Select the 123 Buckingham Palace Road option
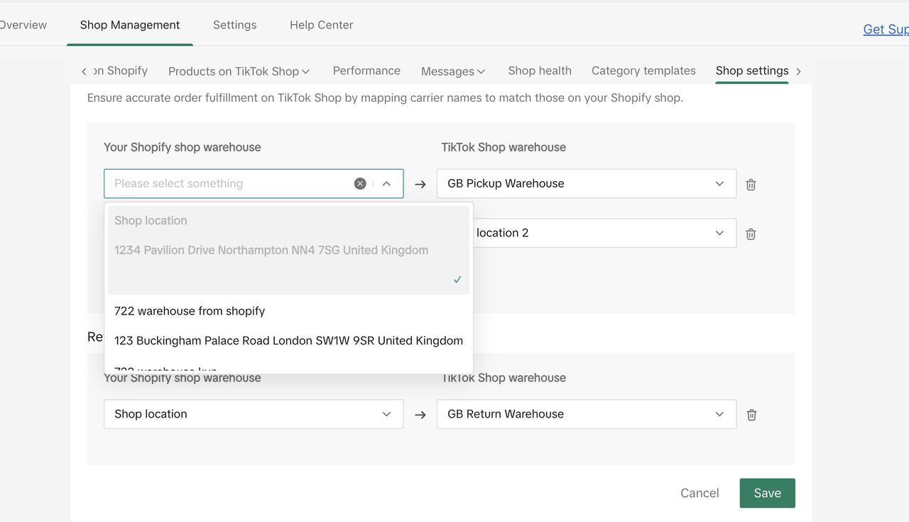909x522 pixels. (x=288, y=341)
